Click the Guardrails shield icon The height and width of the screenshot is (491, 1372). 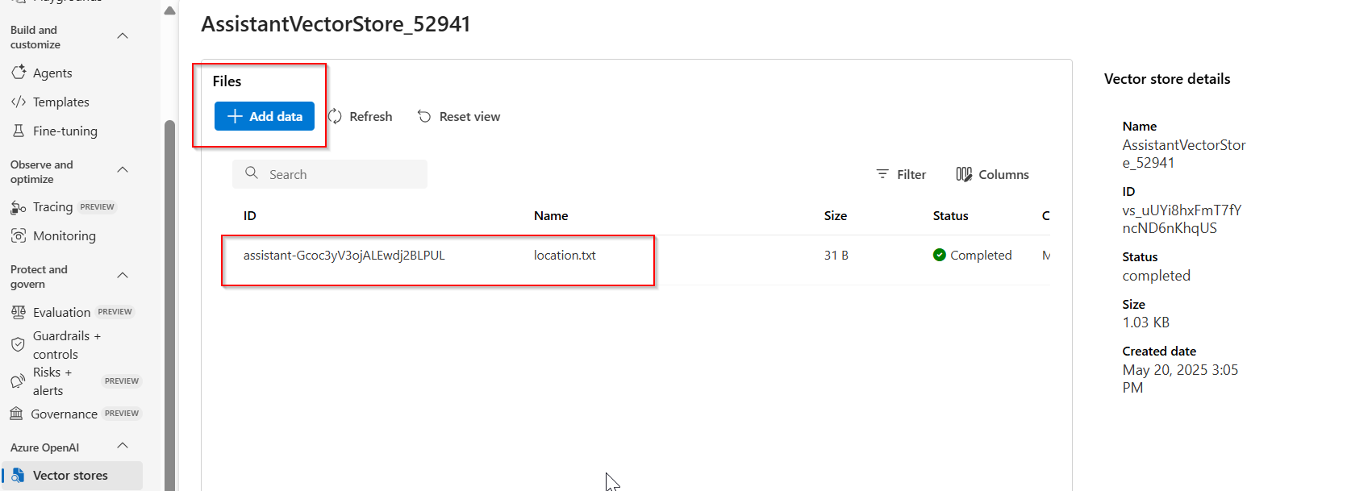[19, 345]
